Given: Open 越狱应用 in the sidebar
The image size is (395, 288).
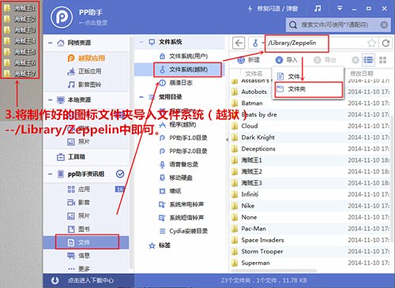Looking at the screenshot, I should (86, 58).
